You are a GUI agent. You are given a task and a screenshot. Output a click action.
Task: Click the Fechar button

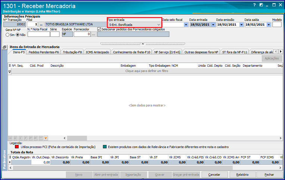click(x=269, y=175)
